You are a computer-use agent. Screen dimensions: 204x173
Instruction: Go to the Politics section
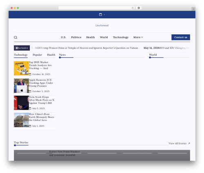point(76,37)
